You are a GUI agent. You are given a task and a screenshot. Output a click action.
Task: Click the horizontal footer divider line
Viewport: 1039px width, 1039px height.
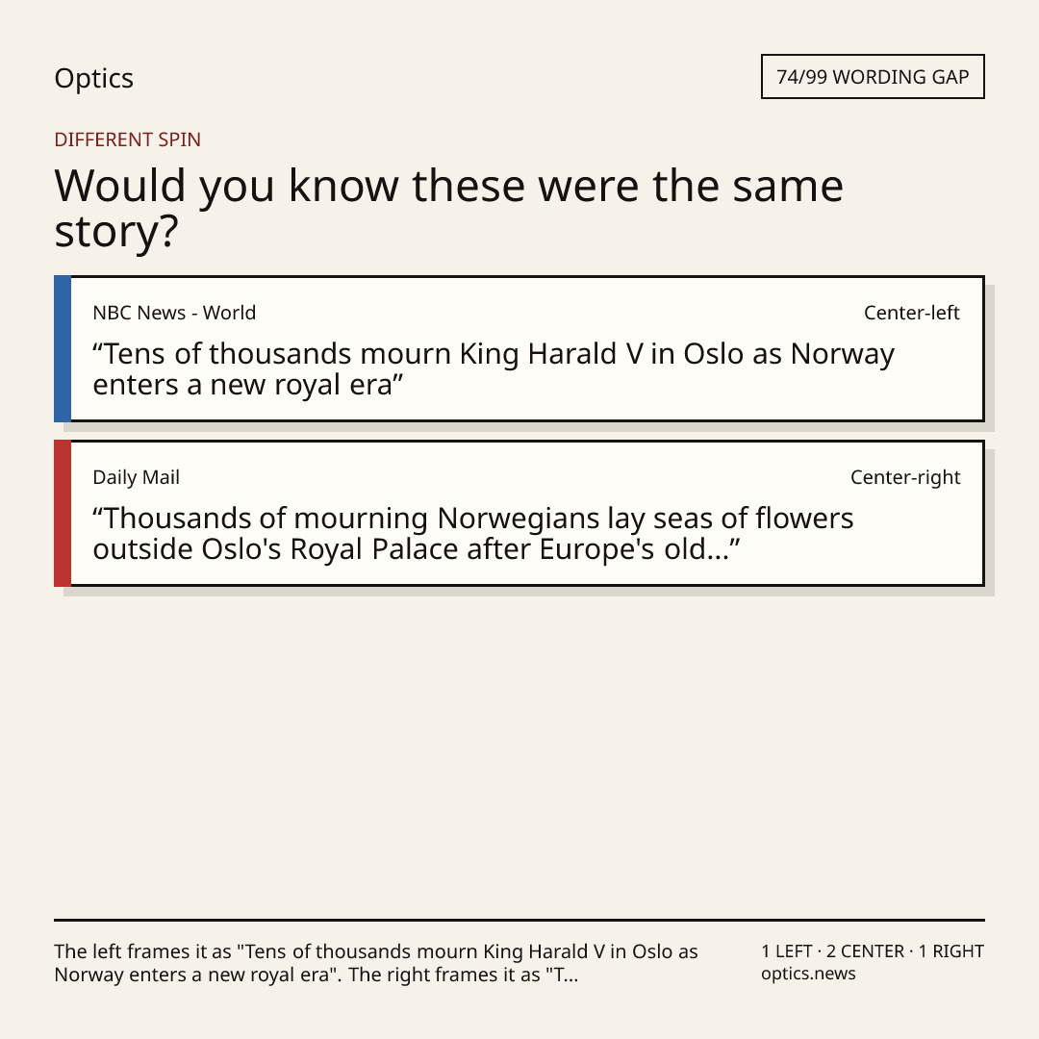pos(519,920)
